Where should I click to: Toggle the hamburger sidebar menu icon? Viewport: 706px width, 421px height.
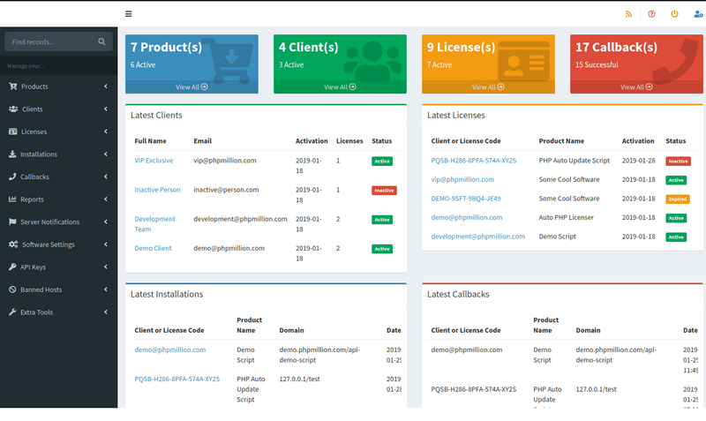(x=128, y=14)
